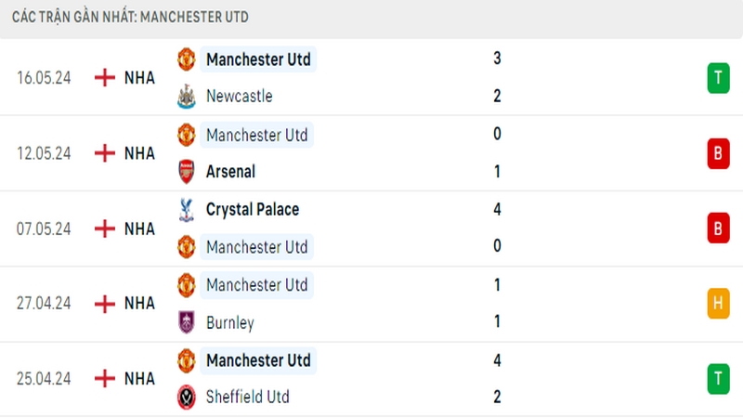Click the Sheffield Utd club crest icon
This screenshot has height=418, width=743.
[186, 397]
